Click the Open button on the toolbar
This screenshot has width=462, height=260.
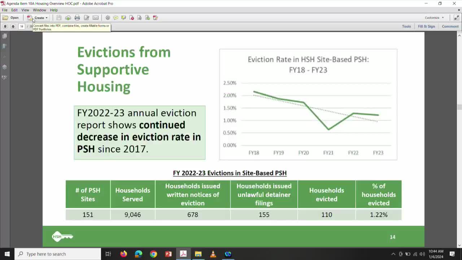pos(12,17)
